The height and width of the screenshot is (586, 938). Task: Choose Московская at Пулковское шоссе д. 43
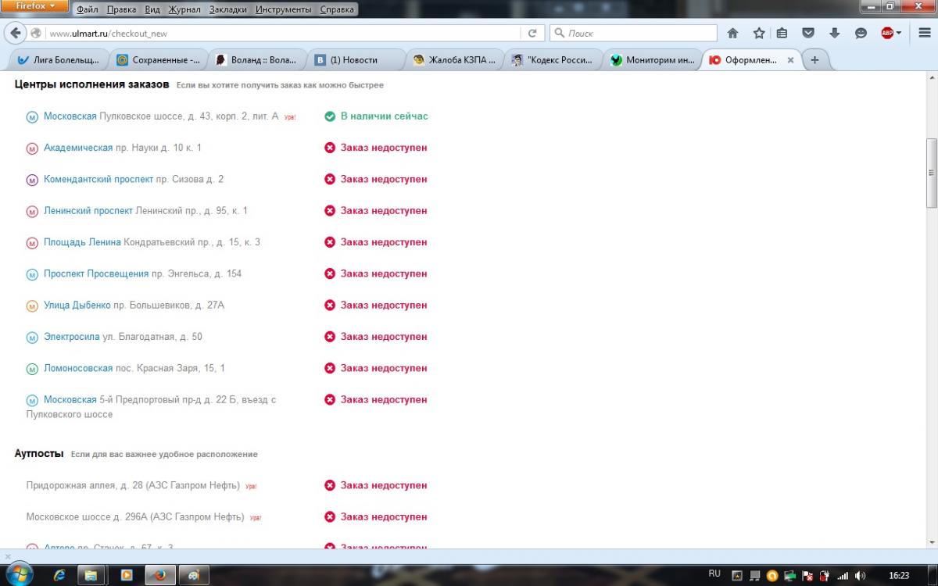70,116
